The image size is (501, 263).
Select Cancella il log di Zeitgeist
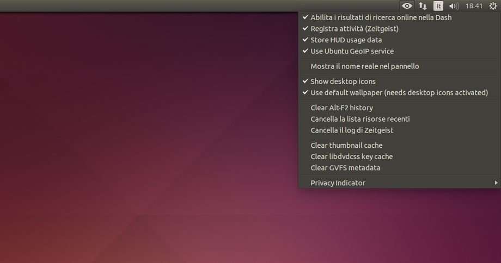352,130
